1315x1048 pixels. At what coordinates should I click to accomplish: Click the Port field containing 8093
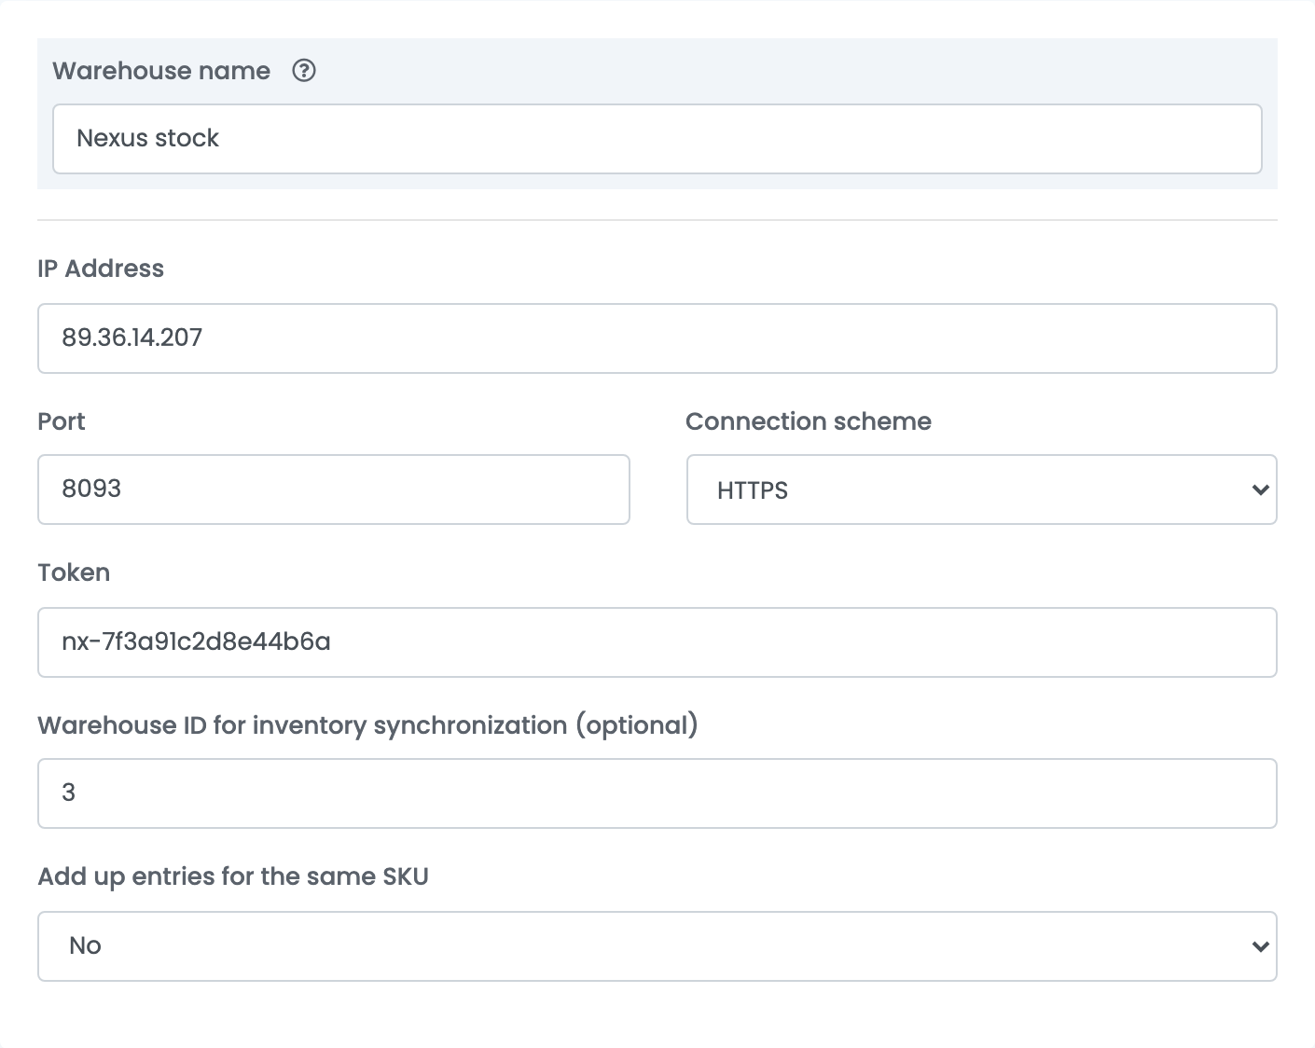point(334,490)
